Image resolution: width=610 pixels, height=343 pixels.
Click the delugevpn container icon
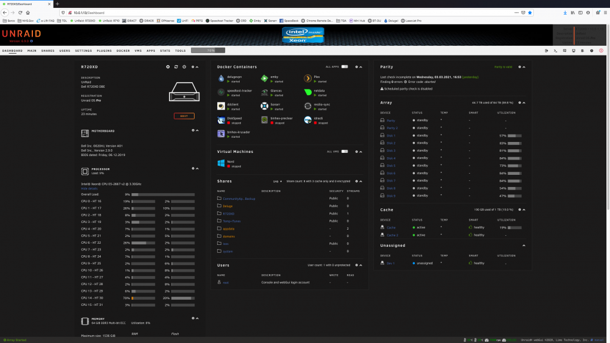[221, 79]
